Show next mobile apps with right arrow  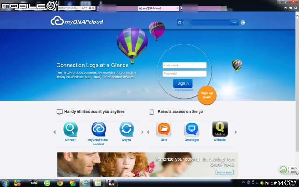(235, 132)
